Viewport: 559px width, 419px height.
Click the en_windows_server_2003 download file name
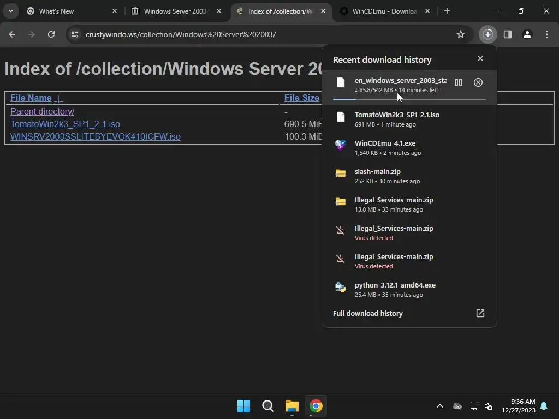pos(400,81)
